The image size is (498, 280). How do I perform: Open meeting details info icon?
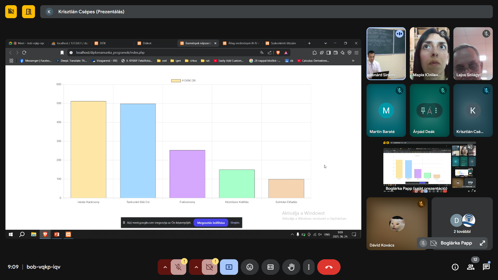pos(455,267)
